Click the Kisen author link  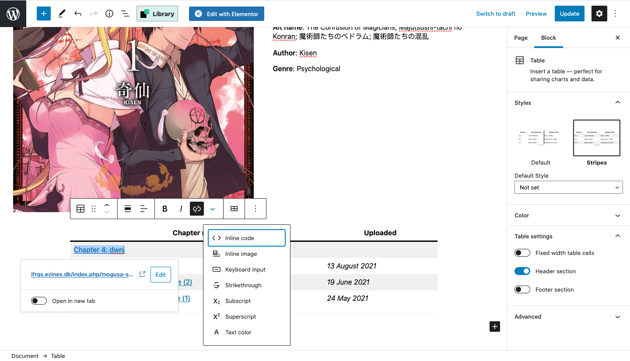[308, 53]
